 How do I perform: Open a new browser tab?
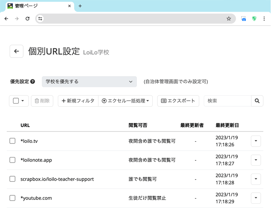click(80, 6)
